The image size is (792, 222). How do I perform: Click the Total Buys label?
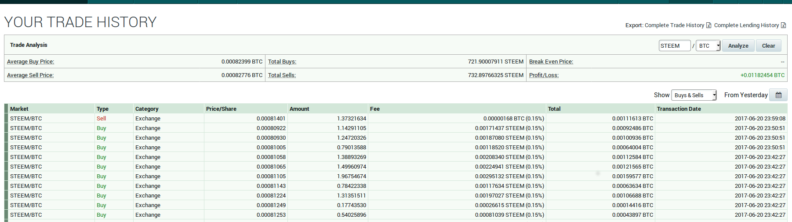click(282, 62)
